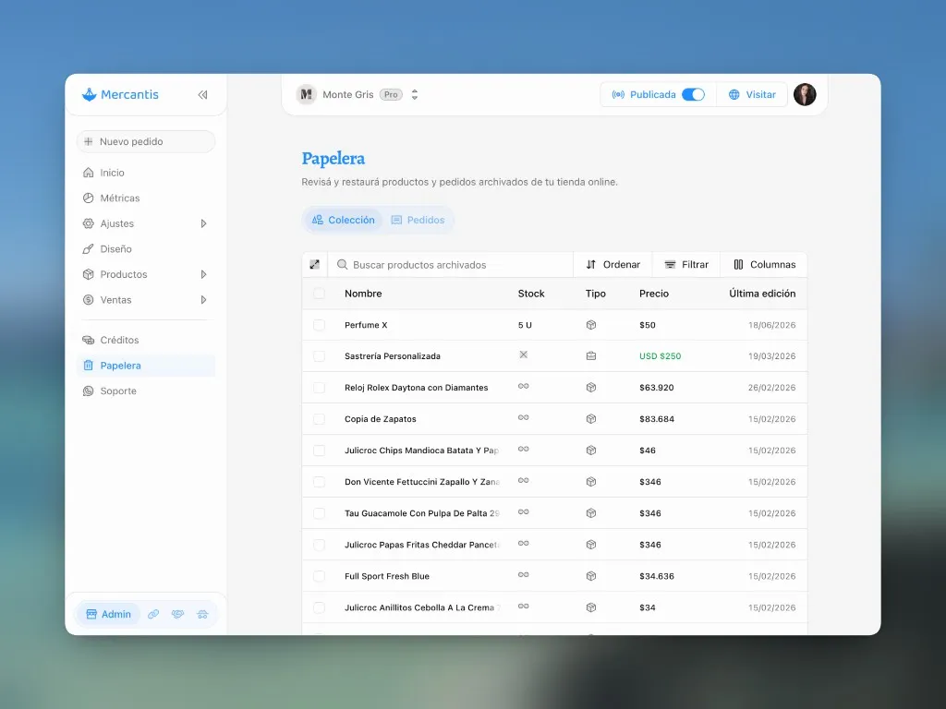Image resolution: width=946 pixels, height=709 pixels.
Task: Click infinity stock icon for Julicroc Anillitos Cebolla
Action: click(x=524, y=607)
